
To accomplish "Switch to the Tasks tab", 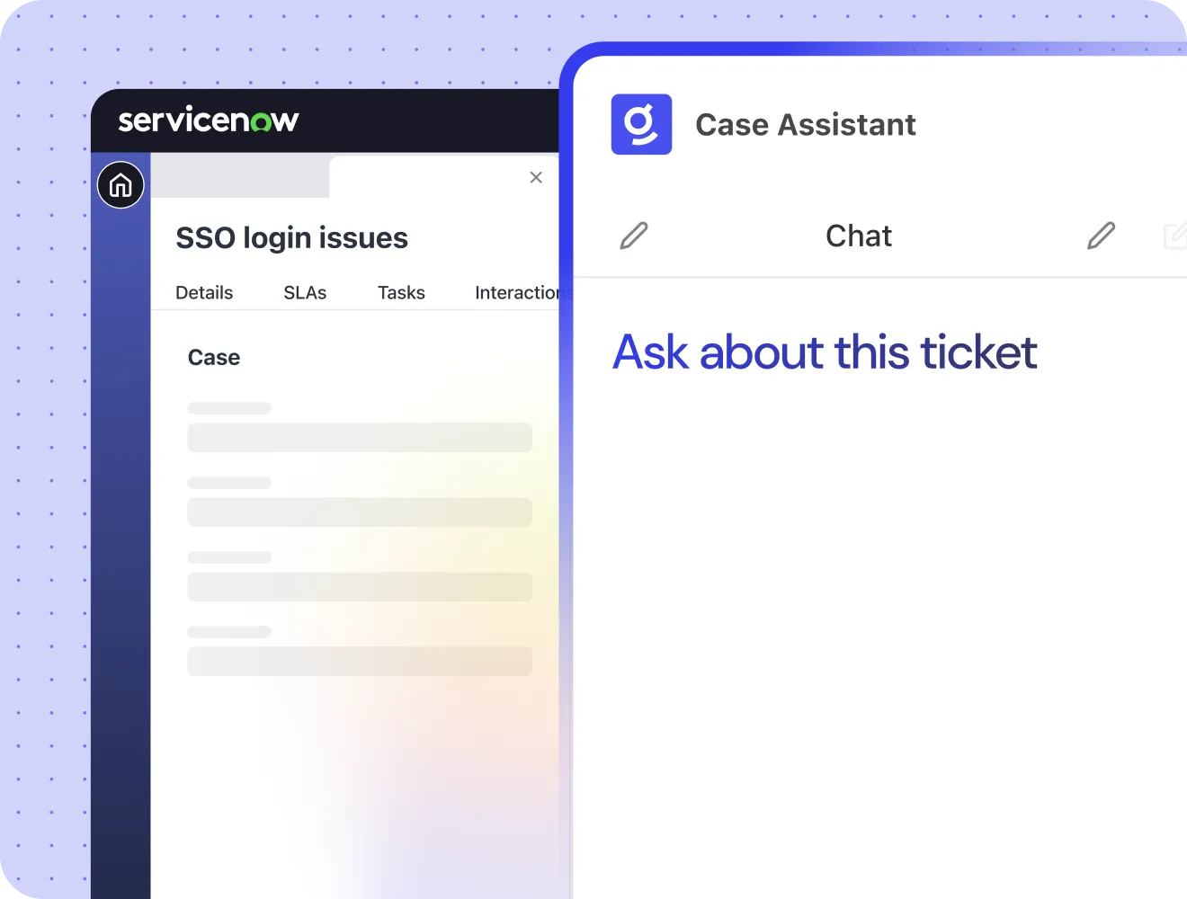I will click(401, 292).
